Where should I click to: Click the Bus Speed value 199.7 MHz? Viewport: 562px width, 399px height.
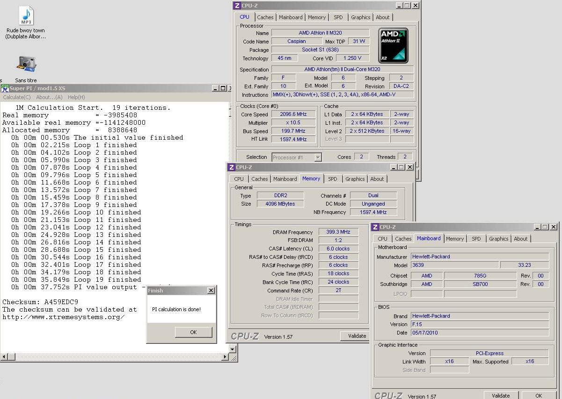coord(293,131)
